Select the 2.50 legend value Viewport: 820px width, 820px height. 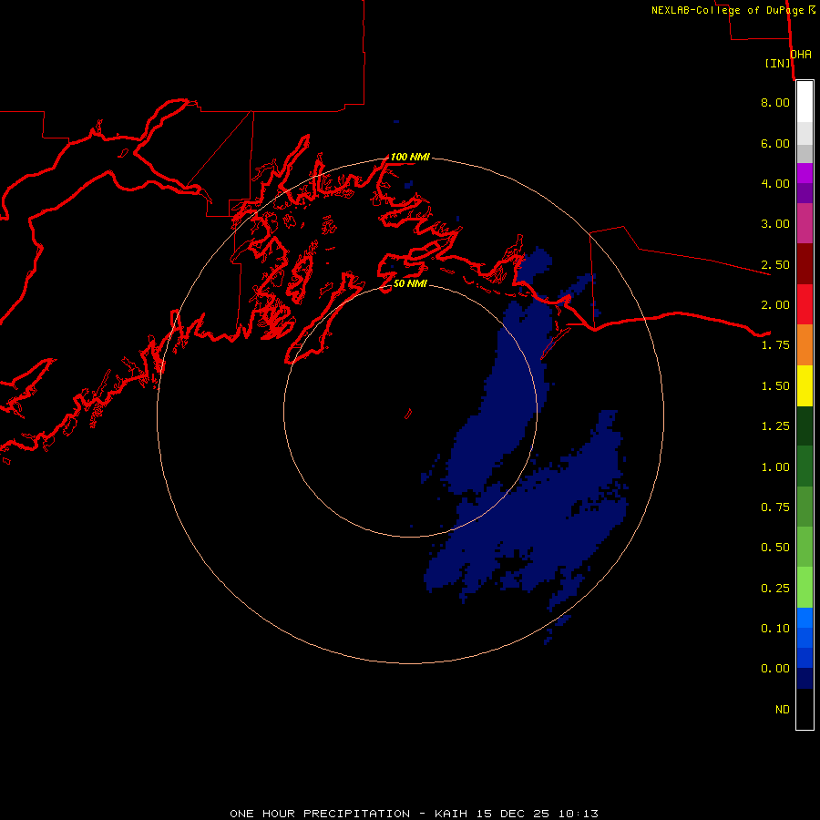pyautogui.click(x=775, y=264)
